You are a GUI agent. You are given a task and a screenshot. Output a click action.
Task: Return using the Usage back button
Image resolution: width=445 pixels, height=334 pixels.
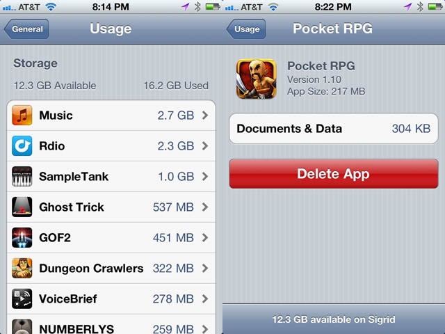point(246,29)
